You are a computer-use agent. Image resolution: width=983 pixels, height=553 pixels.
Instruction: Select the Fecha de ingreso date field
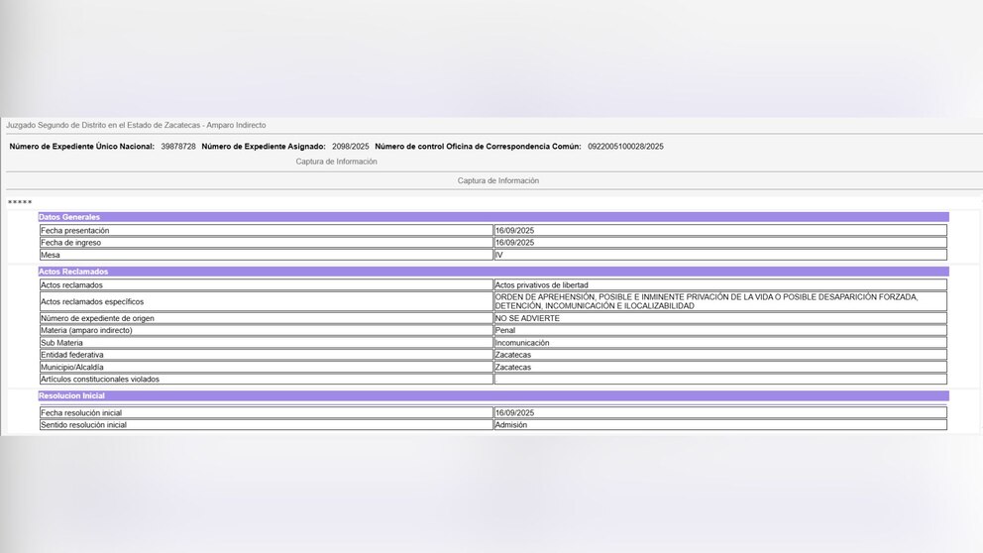[719, 242]
